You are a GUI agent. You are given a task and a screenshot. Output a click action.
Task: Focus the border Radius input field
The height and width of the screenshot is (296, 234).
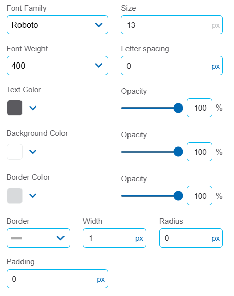click(191, 238)
